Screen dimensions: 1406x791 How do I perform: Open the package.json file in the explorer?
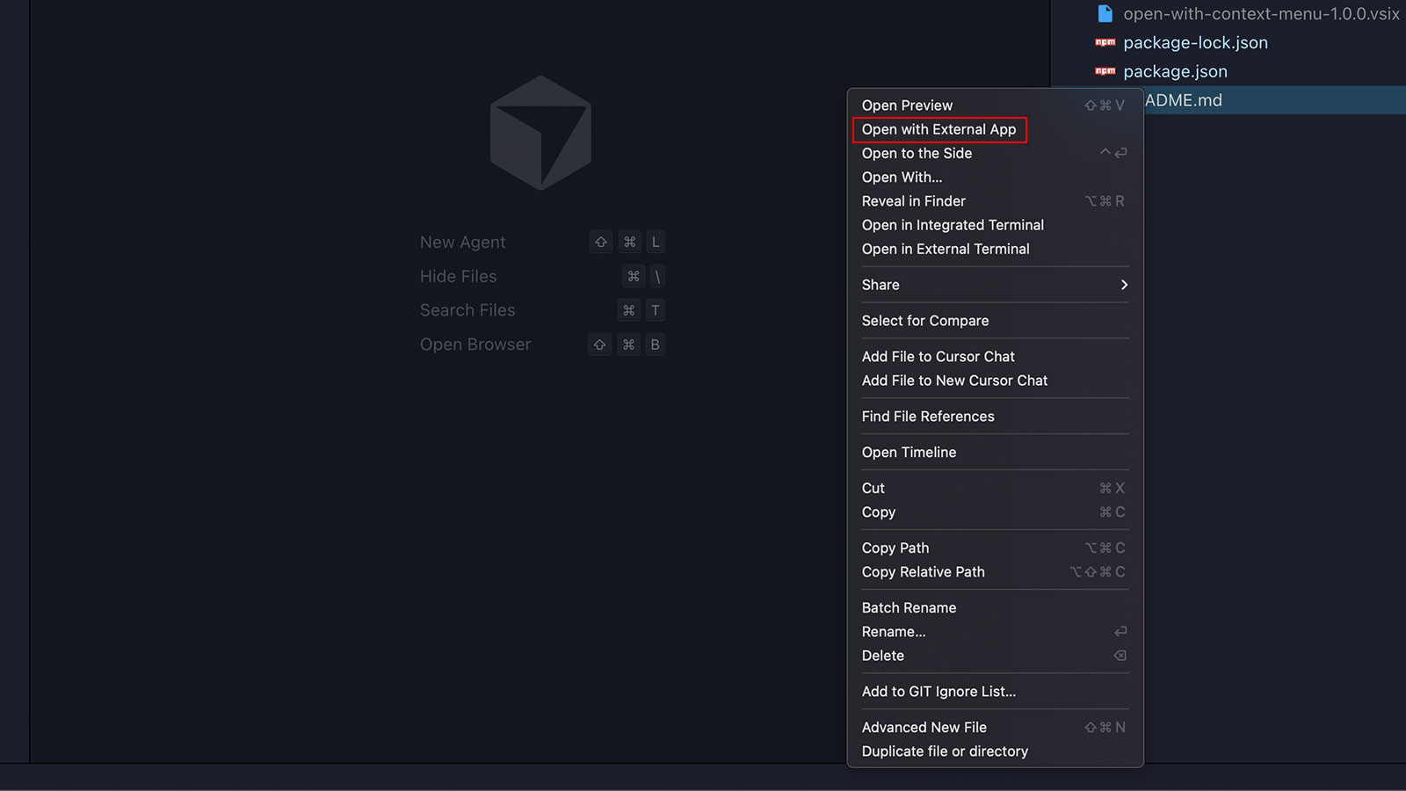[x=1175, y=71]
